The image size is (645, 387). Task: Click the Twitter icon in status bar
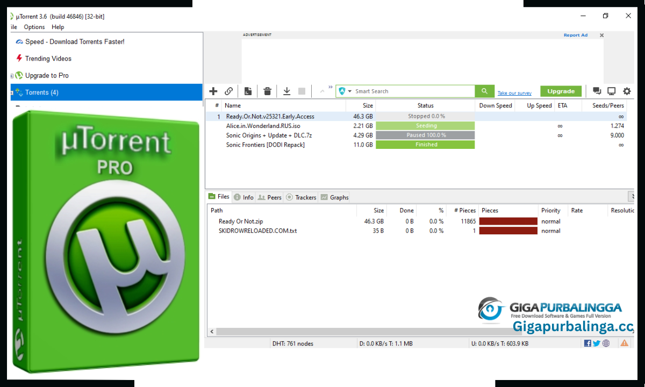(597, 343)
